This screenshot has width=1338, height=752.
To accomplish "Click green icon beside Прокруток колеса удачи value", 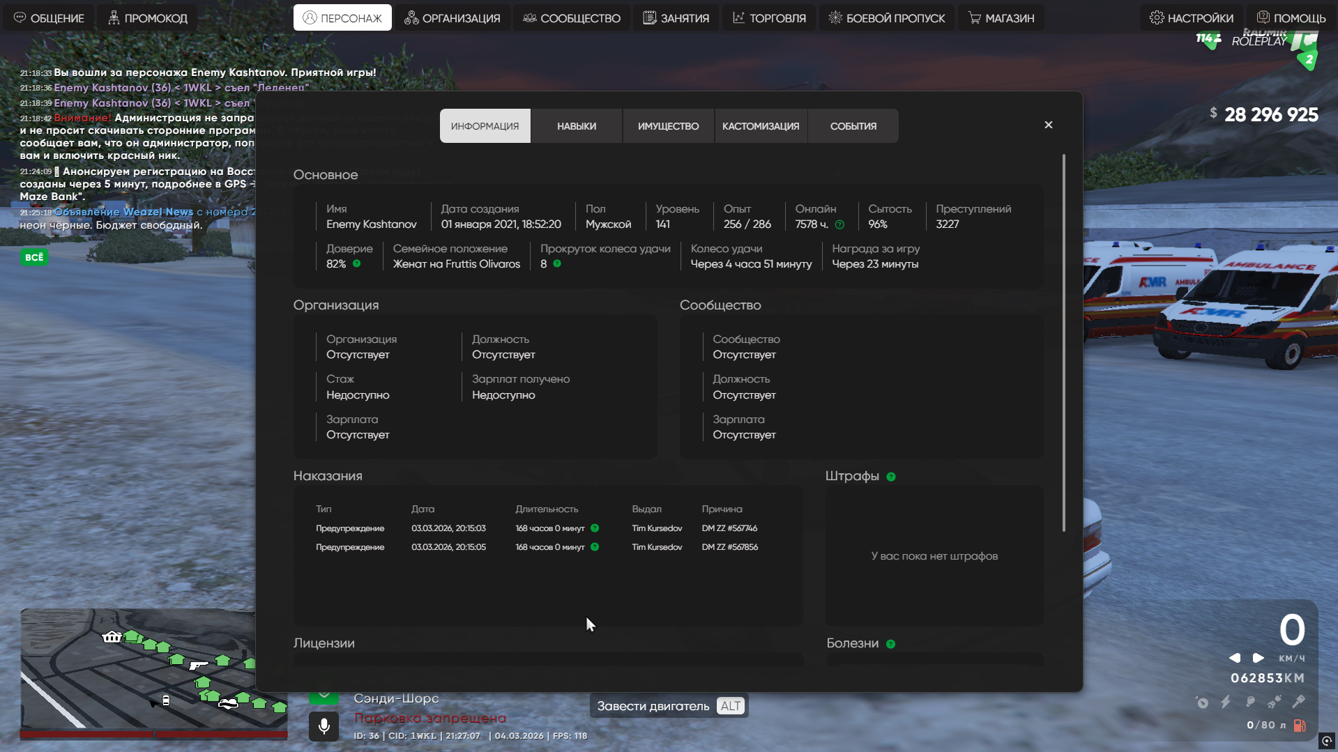I will point(556,263).
